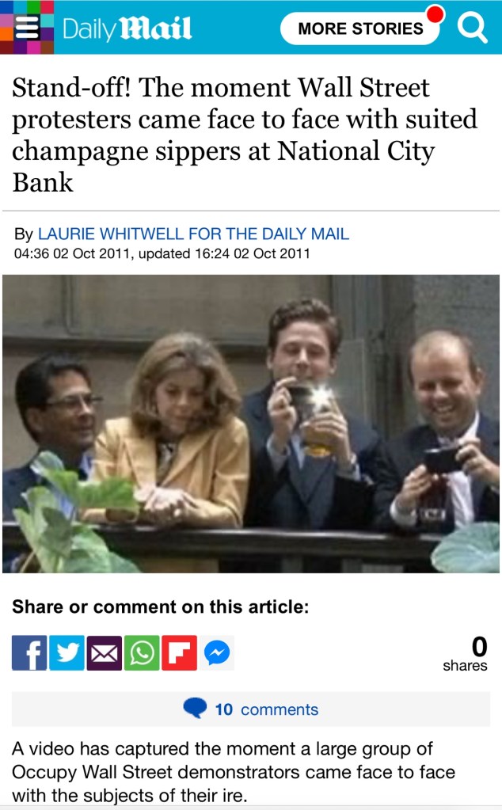
Task: Share the article through Messenger
Action: pyautogui.click(x=217, y=652)
